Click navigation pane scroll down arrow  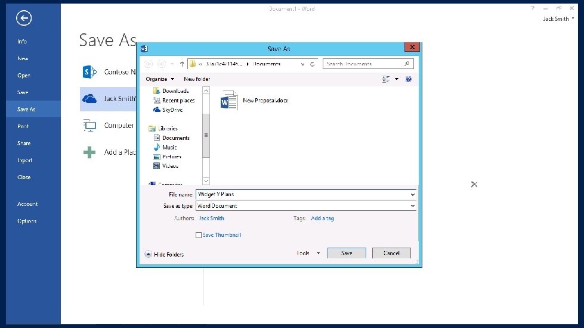pyautogui.click(x=206, y=181)
